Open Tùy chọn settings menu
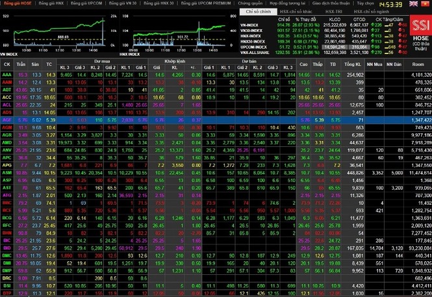 (366, 3)
